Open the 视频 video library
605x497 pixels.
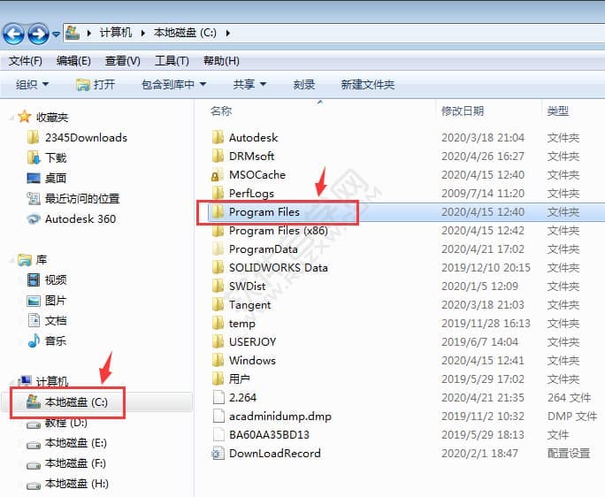(x=55, y=279)
